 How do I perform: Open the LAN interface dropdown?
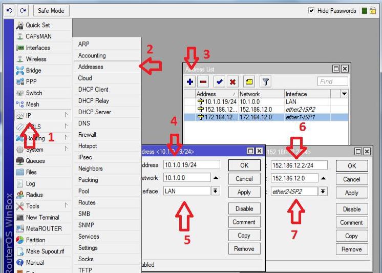point(216,191)
